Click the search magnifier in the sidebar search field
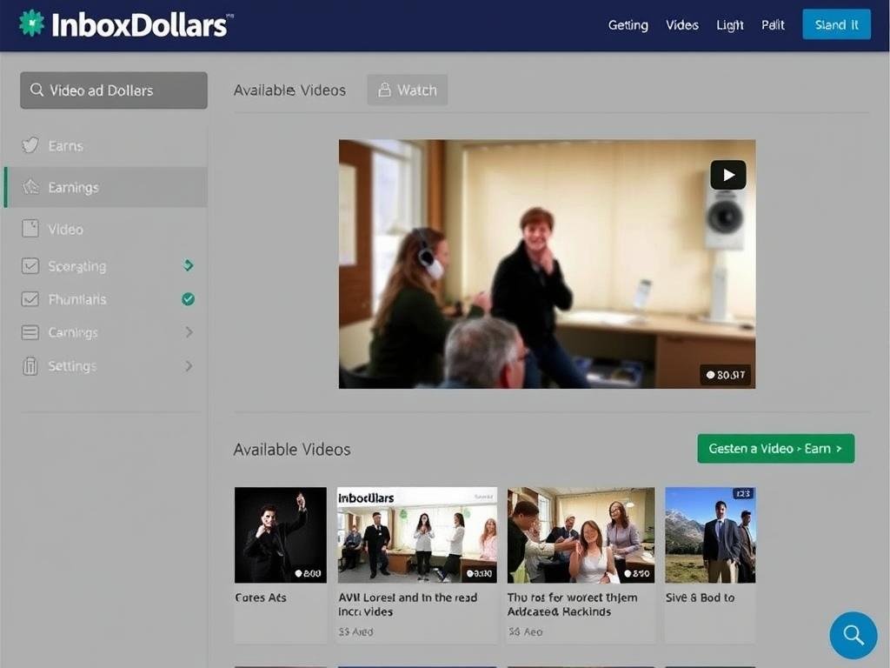This screenshot has width=890, height=668. coord(36,90)
